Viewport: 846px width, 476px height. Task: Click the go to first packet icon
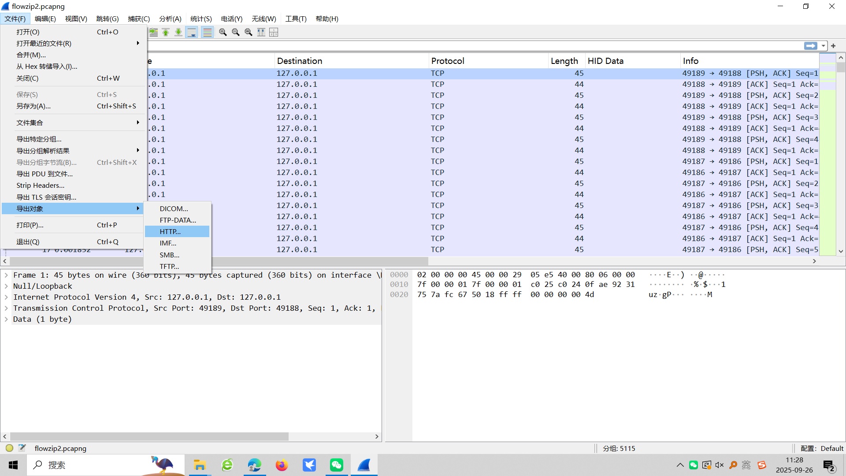(x=166, y=32)
